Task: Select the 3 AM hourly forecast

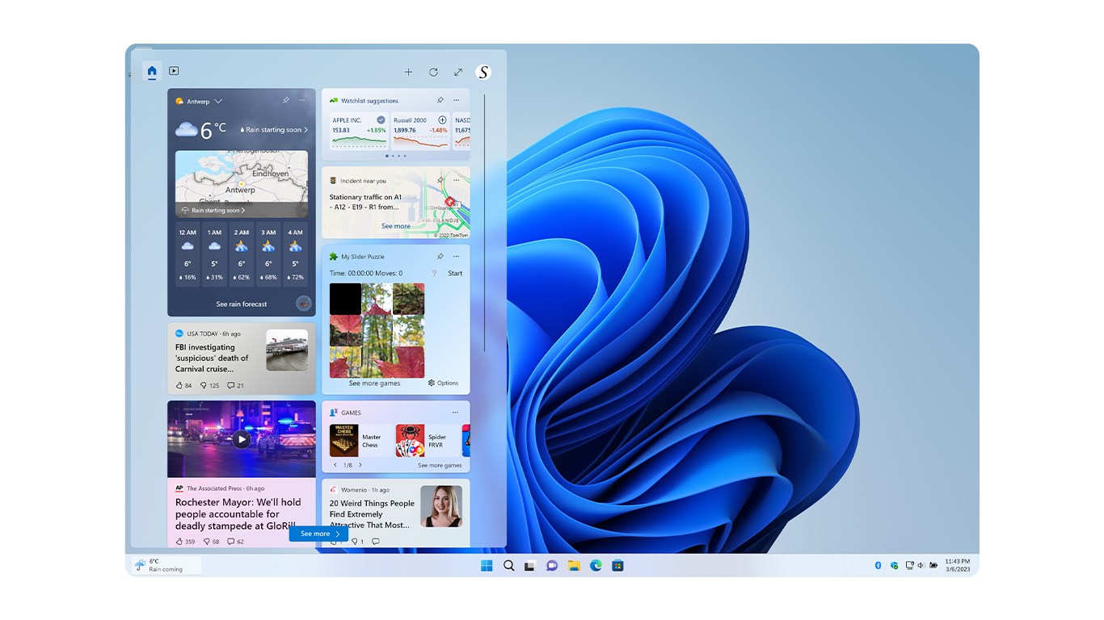Action: tap(268, 255)
